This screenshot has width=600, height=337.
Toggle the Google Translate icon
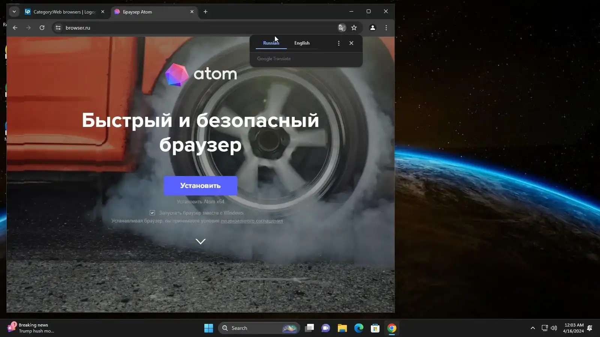point(342,28)
